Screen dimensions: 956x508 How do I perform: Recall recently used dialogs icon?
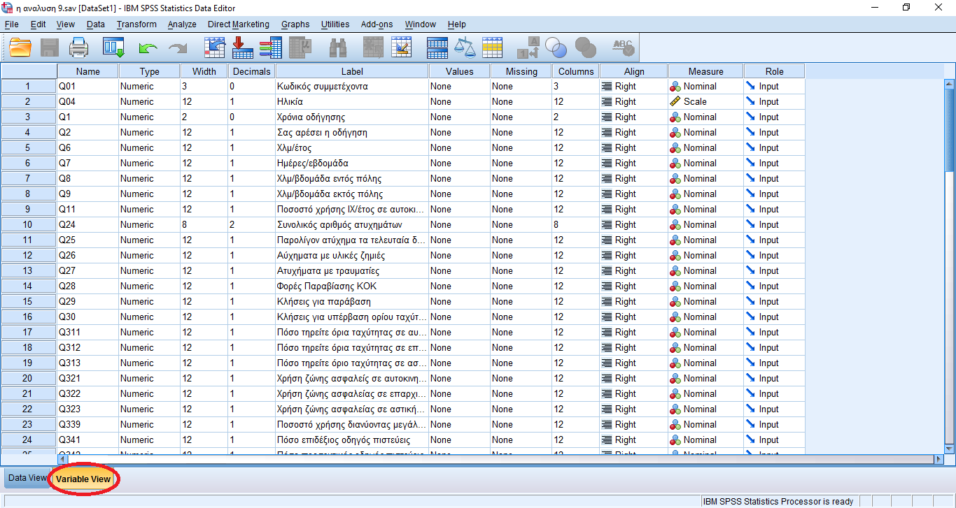[113, 48]
